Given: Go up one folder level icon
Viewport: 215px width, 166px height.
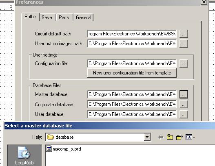Looking at the screenshot, I should [170, 137].
